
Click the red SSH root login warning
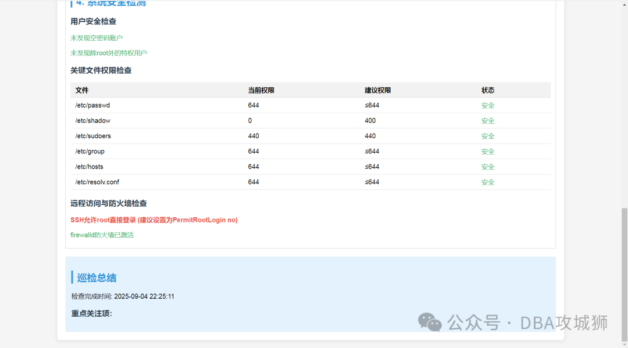click(x=154, y=220)
